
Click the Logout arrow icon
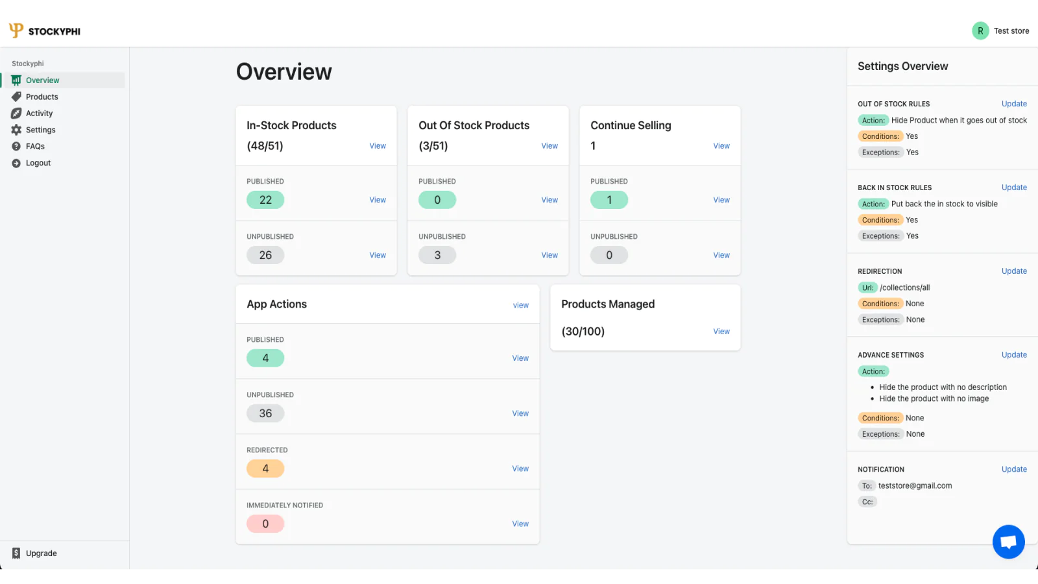click(16, 163)
